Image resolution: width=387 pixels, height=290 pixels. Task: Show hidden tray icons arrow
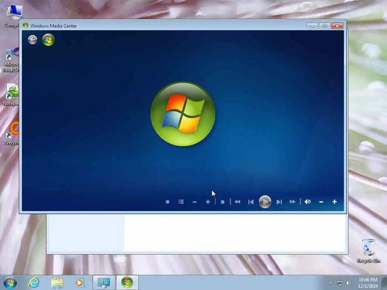click(330, 283)
